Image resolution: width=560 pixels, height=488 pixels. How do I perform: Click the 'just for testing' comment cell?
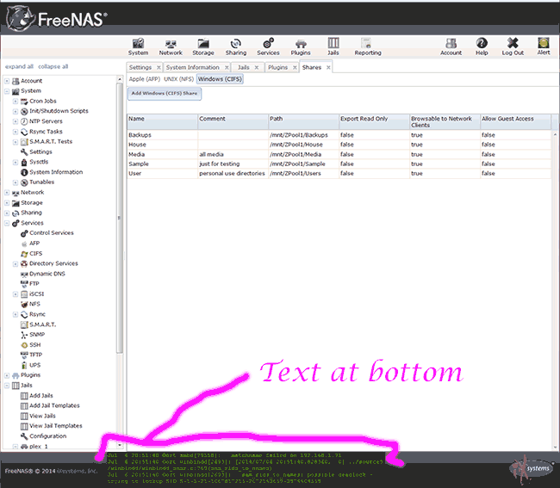tap(233, 164)
